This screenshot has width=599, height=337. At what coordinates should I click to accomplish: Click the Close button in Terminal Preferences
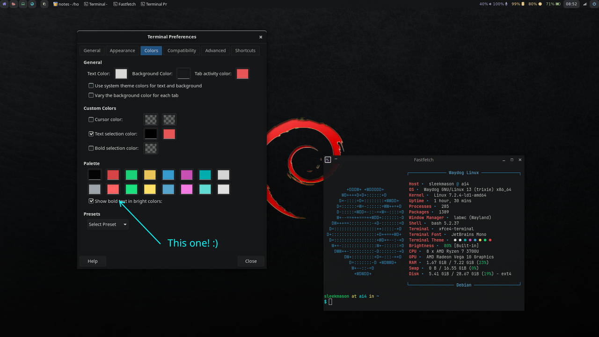click(x=251, y=261)
